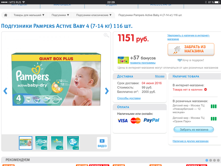The image size is (221, 166).
Task: Expand 'Подгузники' breadcrumb dropdown
Action: pos(60,15)
